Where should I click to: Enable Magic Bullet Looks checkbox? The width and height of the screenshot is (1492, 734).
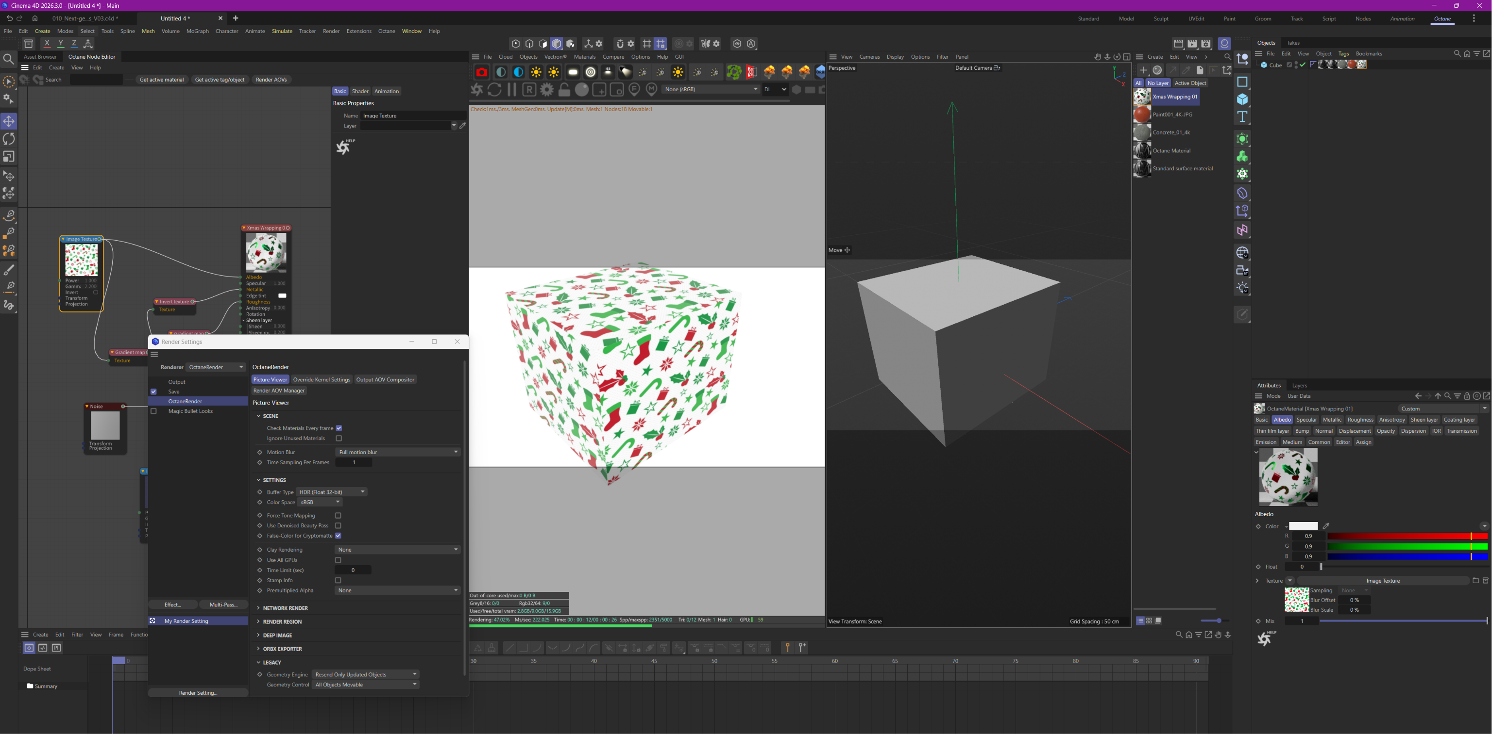[153, 411]
